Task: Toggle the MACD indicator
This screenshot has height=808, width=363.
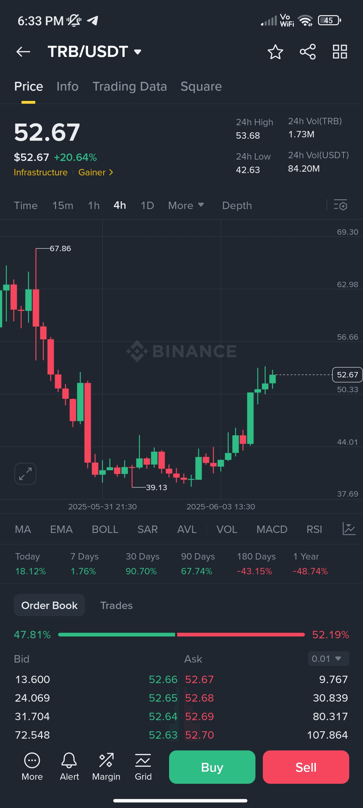Action: (272, 529)
